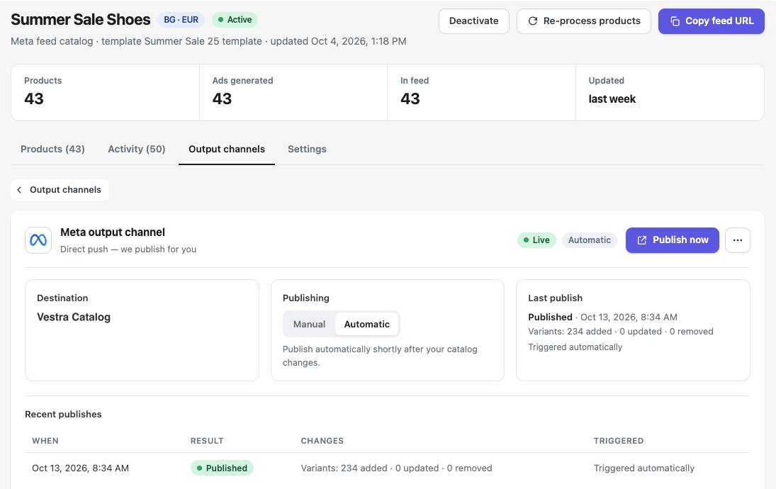
Task: Set publishing mode to Automatic
Action: point(366,324)
